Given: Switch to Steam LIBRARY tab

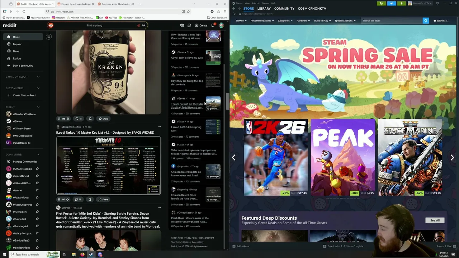Looking at the screenshot, I should [x=264, y=8].
